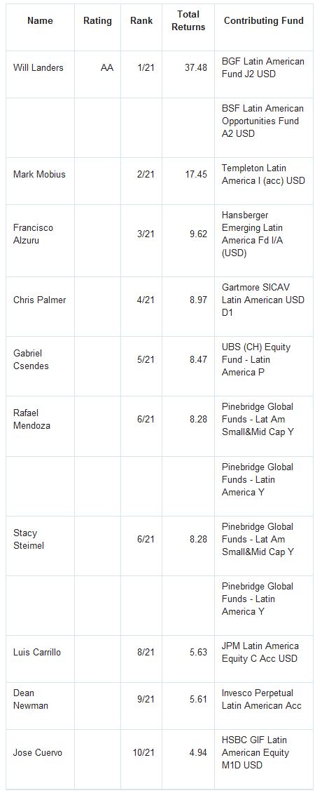Click the Name column header
Screen dimensions: 322x793
point(39,21)
